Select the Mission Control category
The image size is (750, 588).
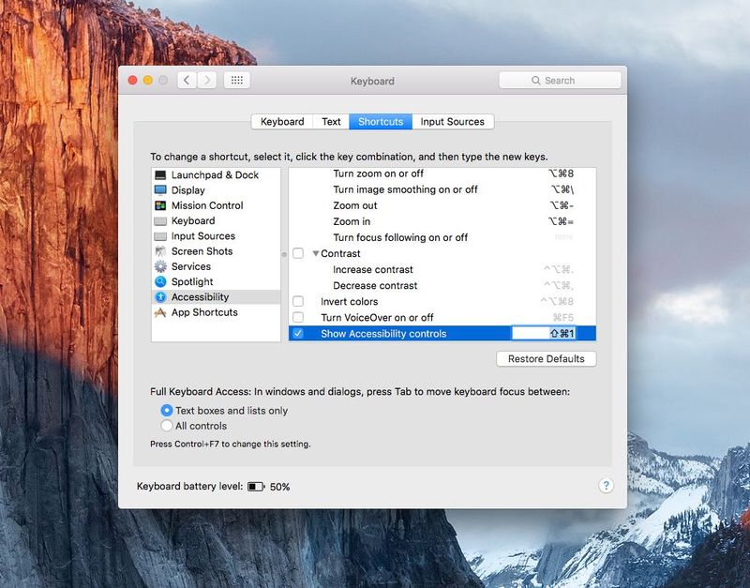tap(216, 205)
